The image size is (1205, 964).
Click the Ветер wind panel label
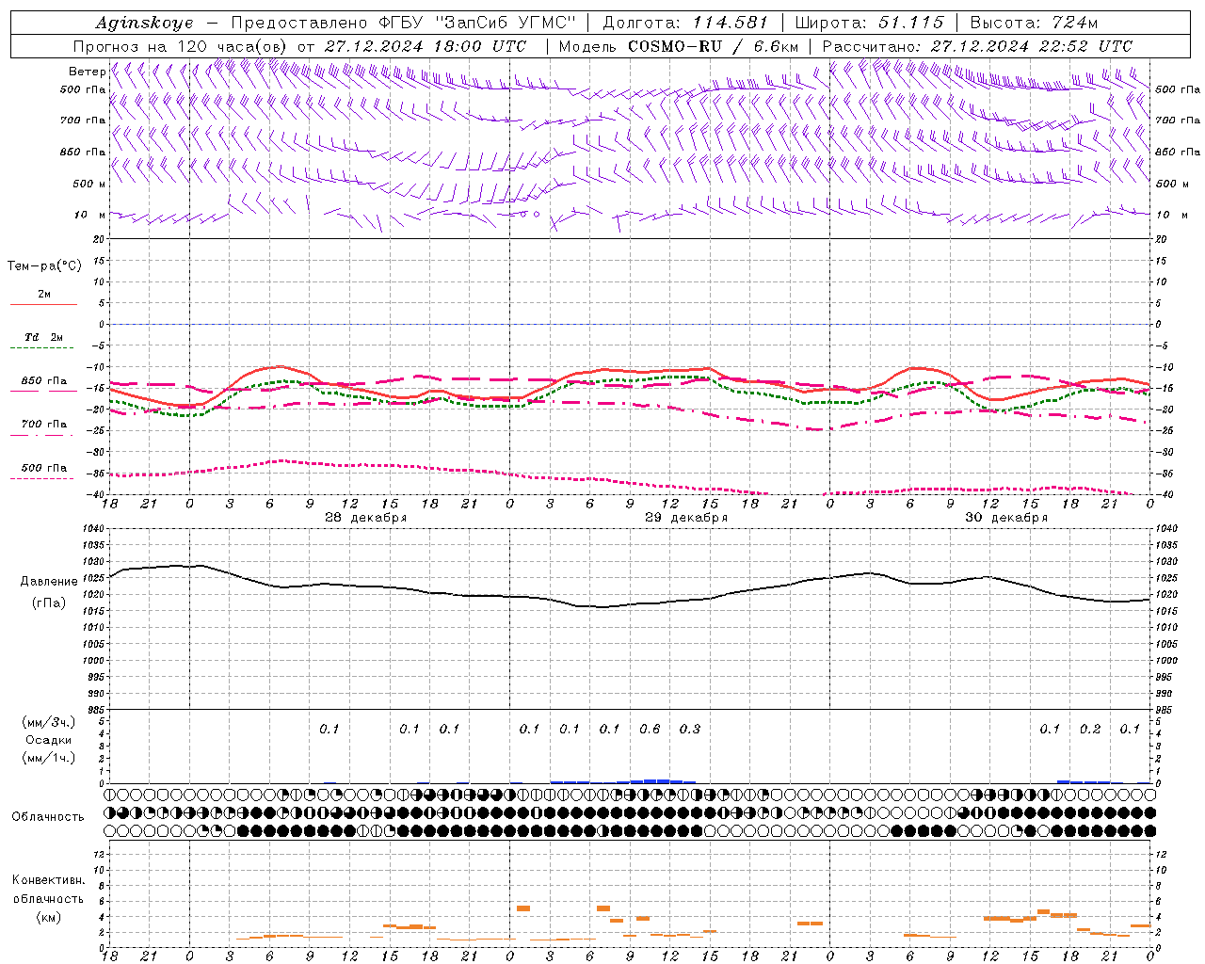click(87, 72)
